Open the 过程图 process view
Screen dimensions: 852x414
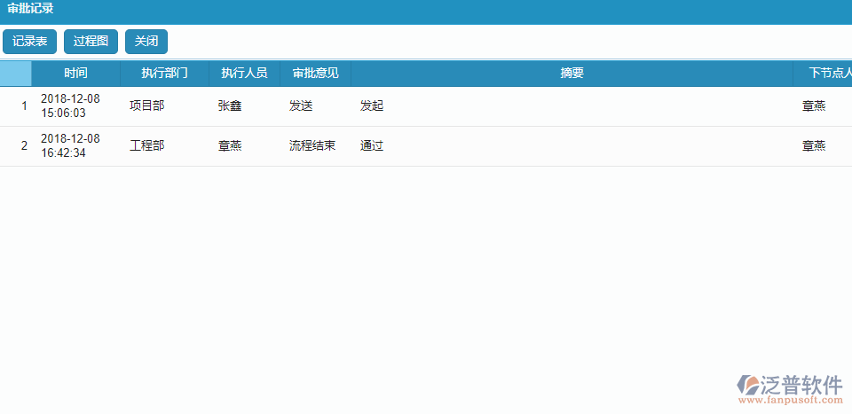pyautogui.click(x=91, y=42)
